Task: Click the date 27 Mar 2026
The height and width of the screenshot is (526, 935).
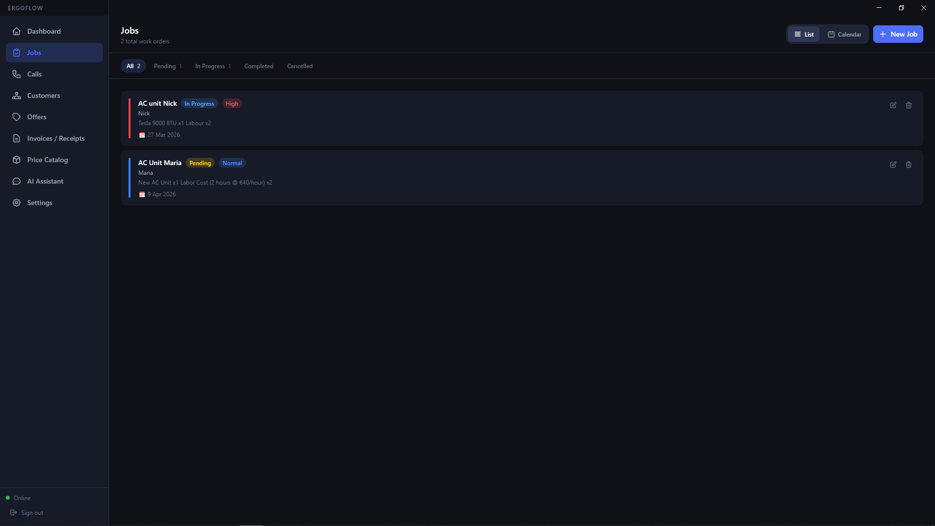Action: (x=164, y=135)
